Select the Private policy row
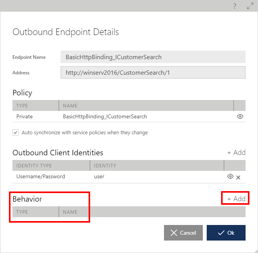The width and height of the screenshot is (258, 253). (129, 116)
